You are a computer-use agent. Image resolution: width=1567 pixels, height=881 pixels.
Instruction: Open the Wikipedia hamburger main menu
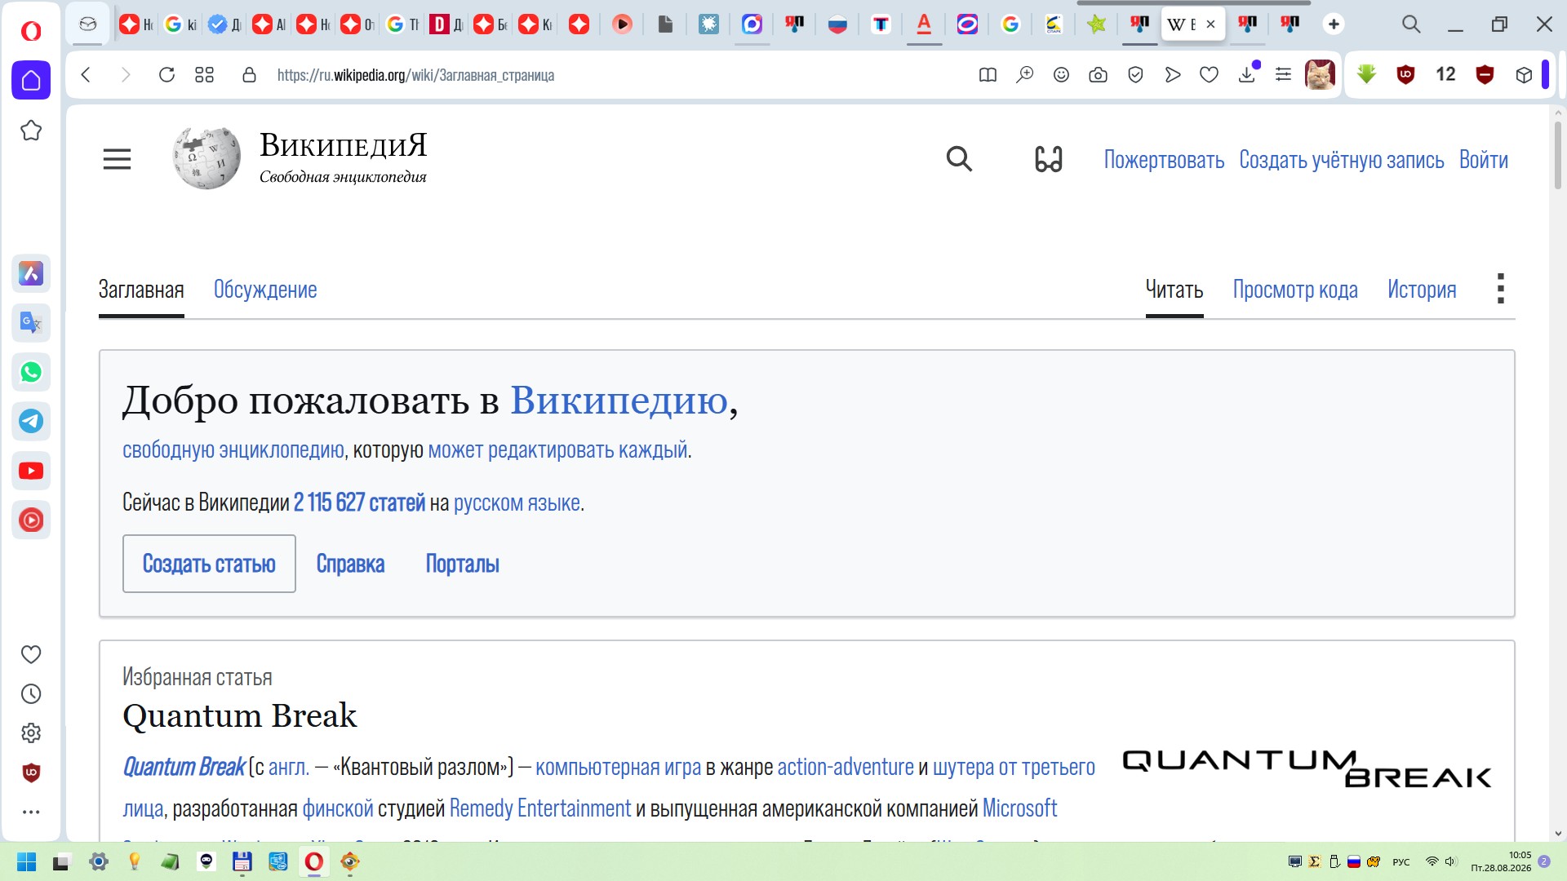(117, 159)
